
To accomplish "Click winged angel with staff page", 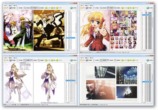I will pyautogui.click(x=18, y=82).
